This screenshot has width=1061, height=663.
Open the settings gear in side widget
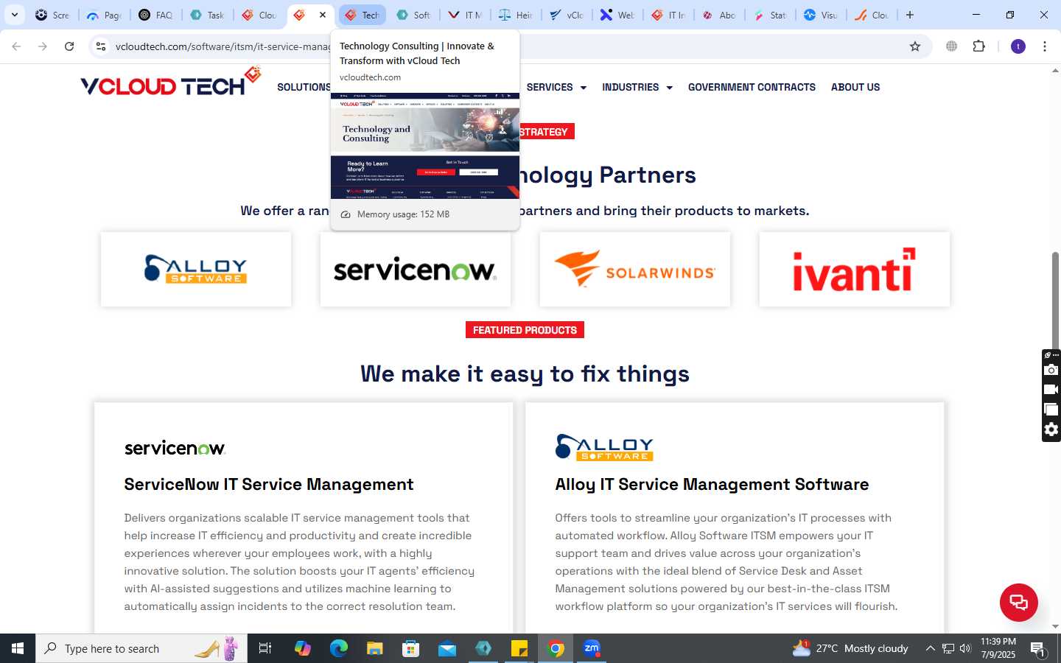point(1051,429)
